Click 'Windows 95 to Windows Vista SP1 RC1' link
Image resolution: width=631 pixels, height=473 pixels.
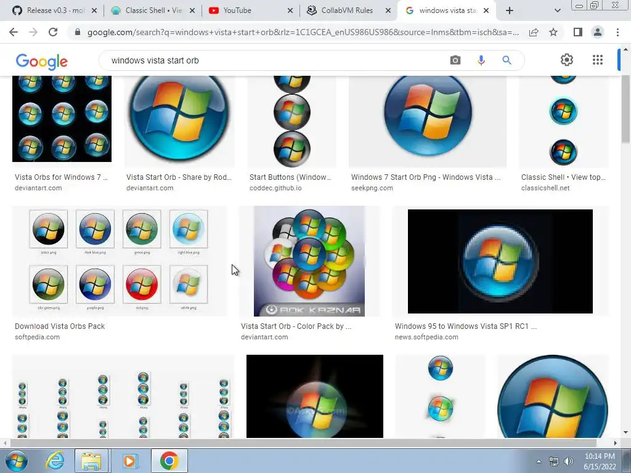pyautogui.click(x=466, y=326)
